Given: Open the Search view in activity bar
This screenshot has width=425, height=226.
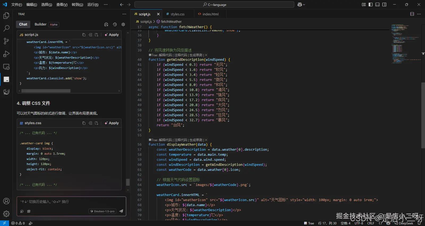Looking at the screenshot, I should [x=6, y=28].
